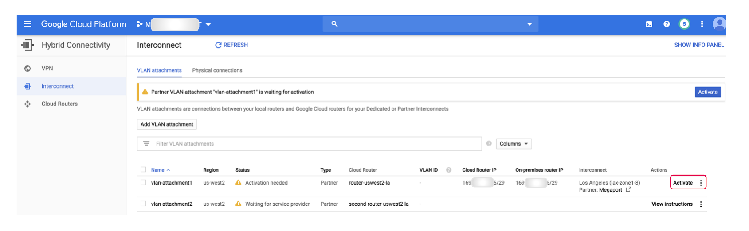
Task: Check the vlan-attachment1 row checkbox
Action: pyautogui.click(x=143, y=182)
